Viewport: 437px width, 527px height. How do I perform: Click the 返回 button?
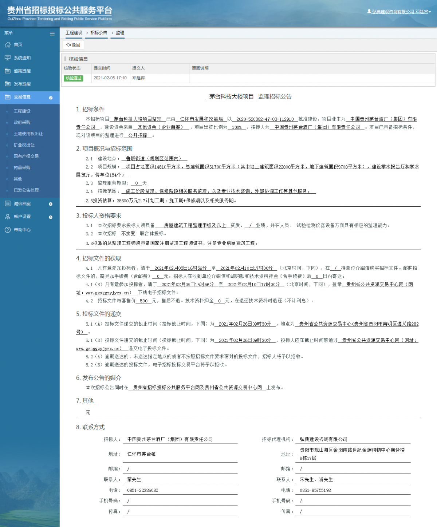pyautogui.click(x=74, y=45)
